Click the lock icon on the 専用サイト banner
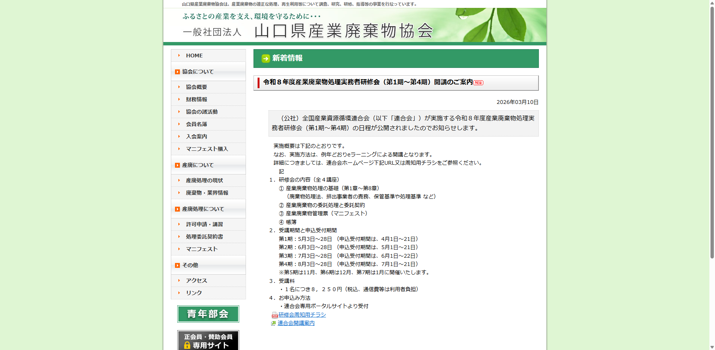Image resolution: width=715 pixels, height=350 pixels. click(x=188, y=346)
